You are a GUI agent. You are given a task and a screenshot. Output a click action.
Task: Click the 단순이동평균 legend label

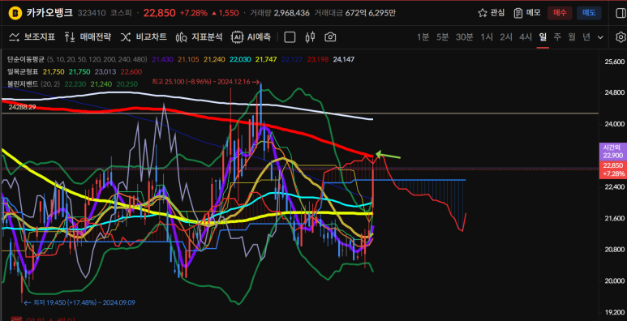pos(26,59)
